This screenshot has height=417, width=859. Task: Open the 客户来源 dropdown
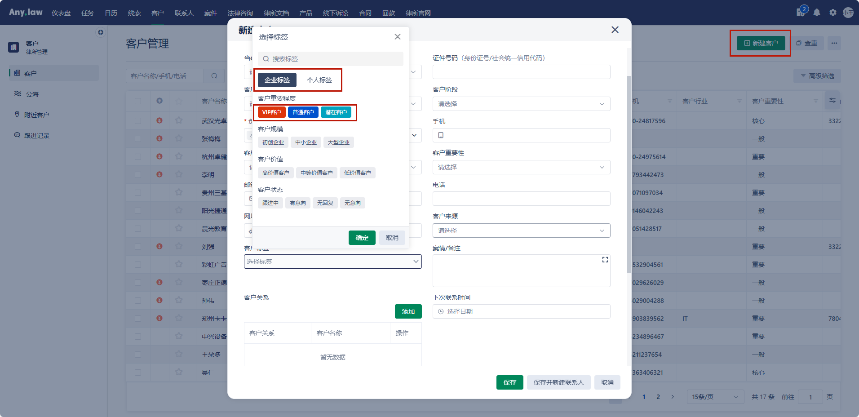521,231
